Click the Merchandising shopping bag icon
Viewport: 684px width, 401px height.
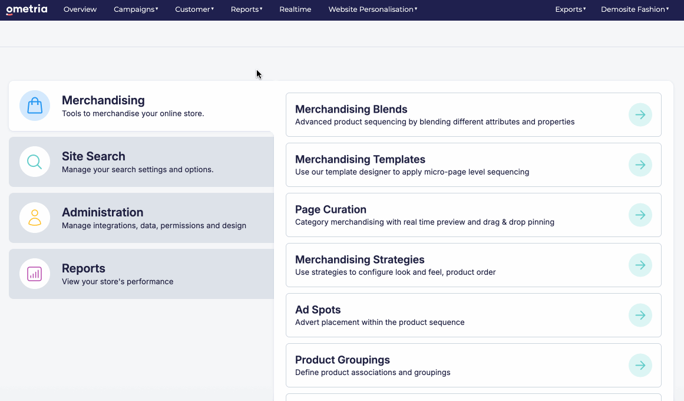(x=35, y=106)
